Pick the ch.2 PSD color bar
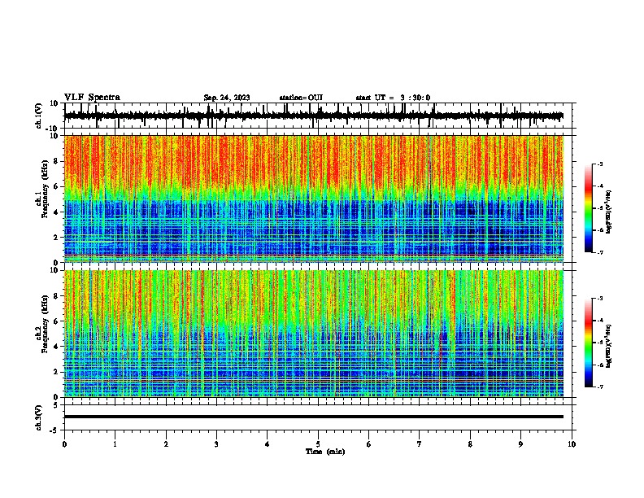644x498 pixels. point(588,343)
